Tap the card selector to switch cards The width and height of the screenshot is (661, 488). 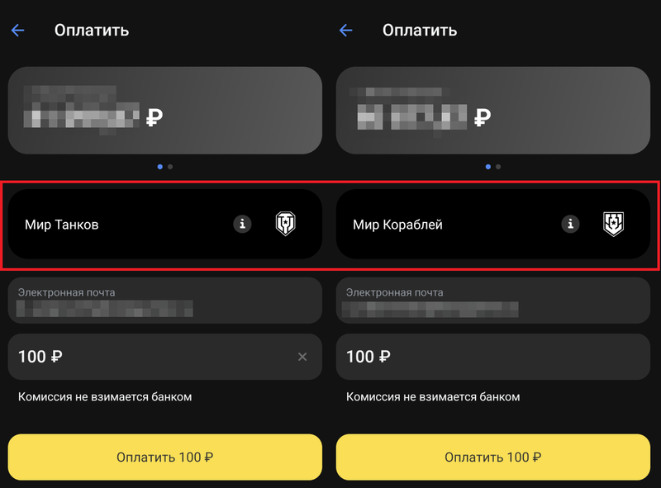165,111
